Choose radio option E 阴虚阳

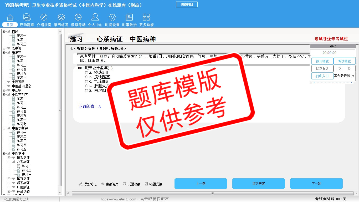(86, 90)
